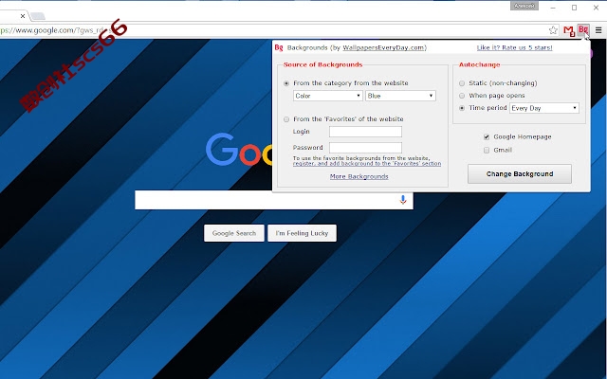
Task: Close the current browser tab
Action: click(23, 16)
